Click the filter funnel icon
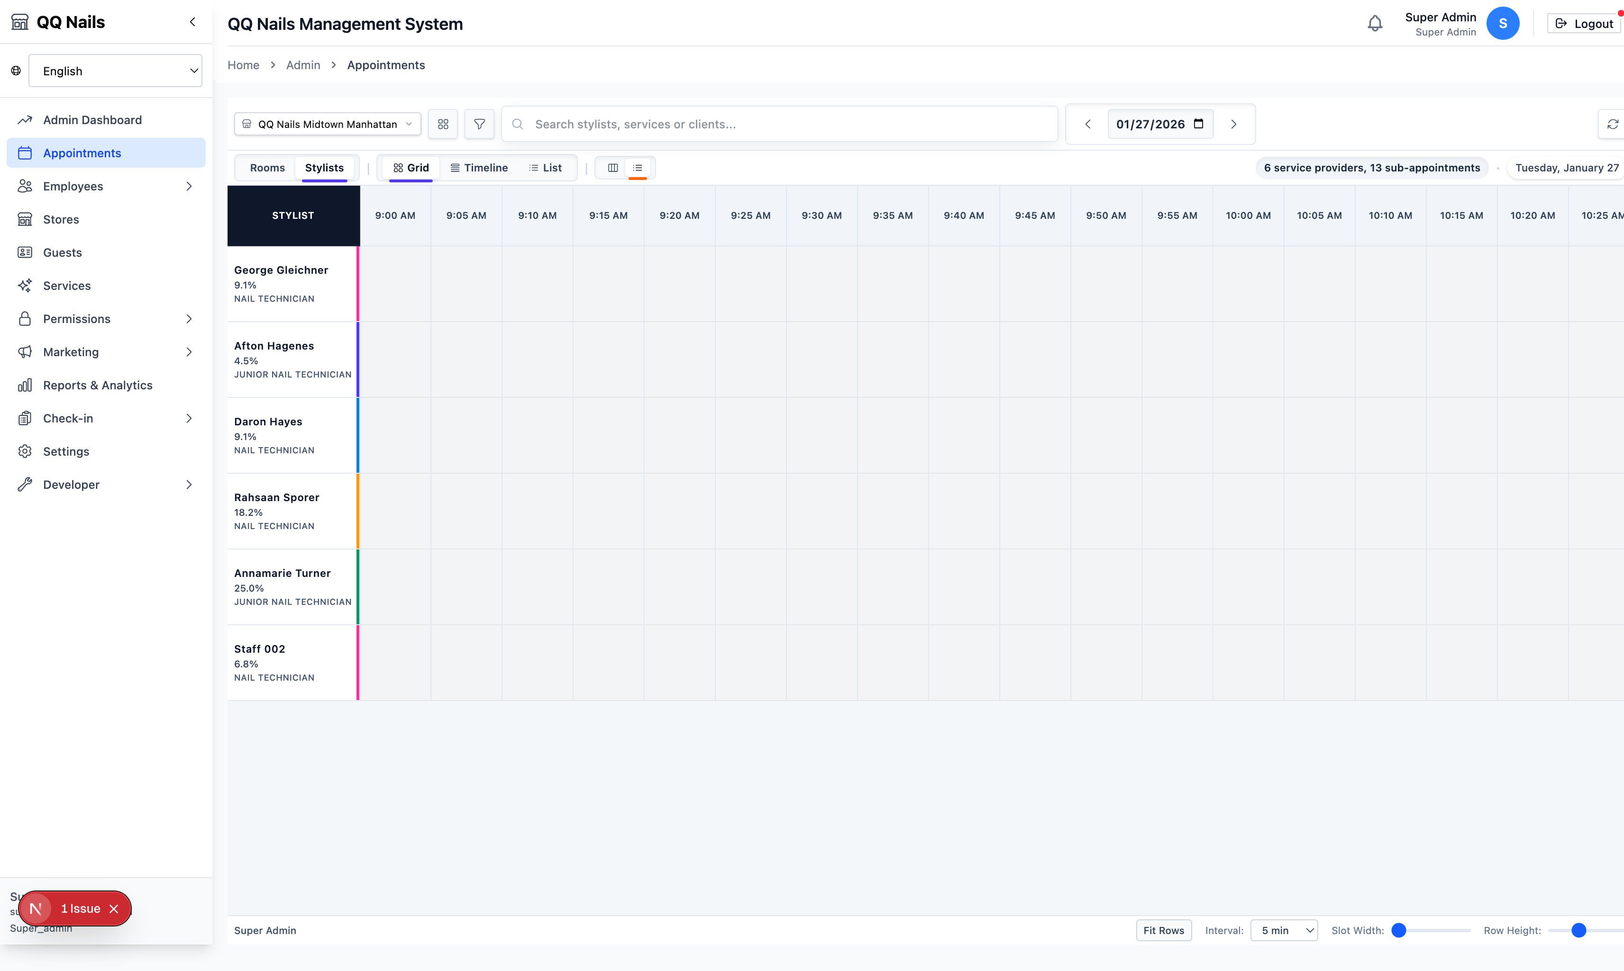 [479, 124]
